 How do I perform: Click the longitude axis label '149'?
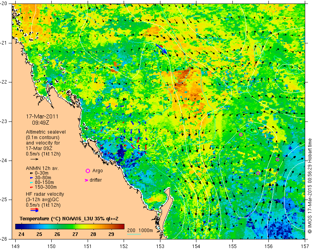(x=16, y=246)
